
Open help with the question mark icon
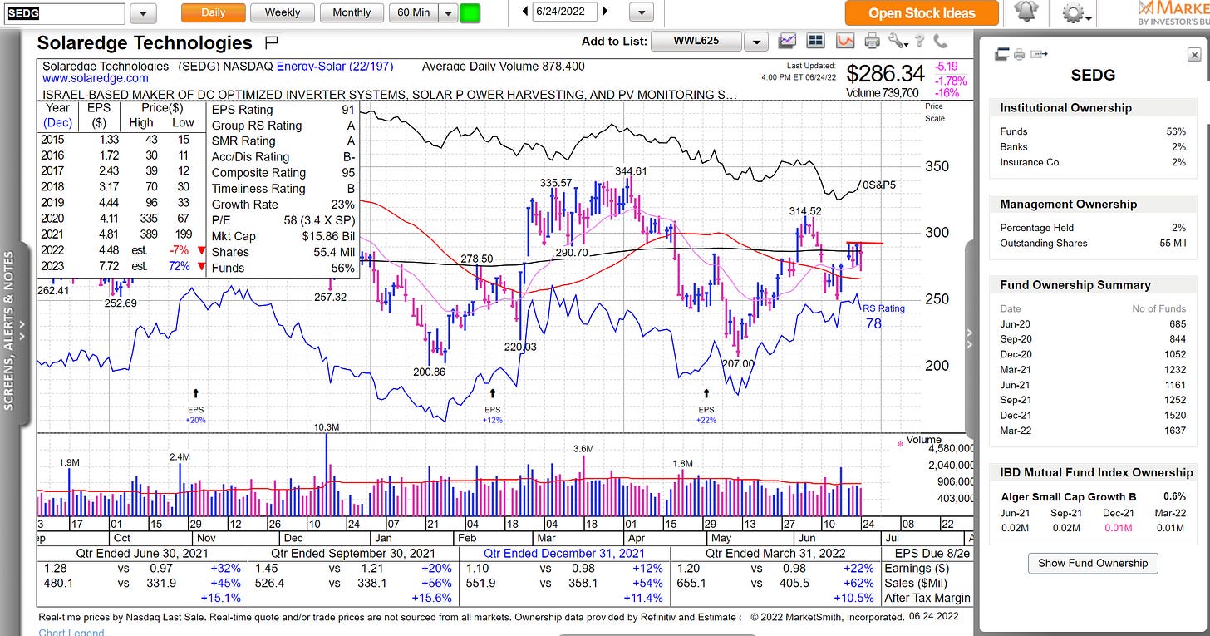pyautogui.click(x=920, y=41)
